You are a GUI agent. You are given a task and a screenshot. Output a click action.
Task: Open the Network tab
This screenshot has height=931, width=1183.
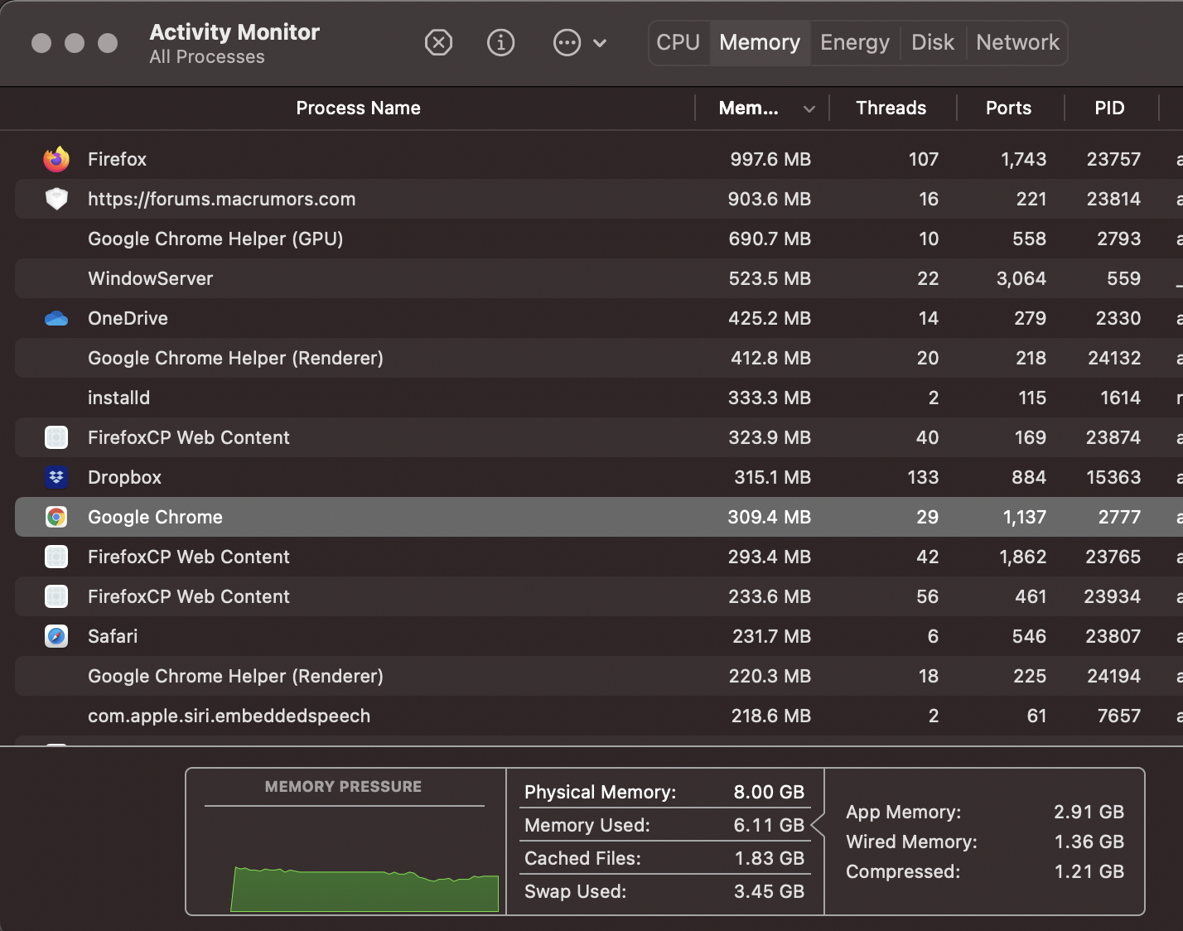click(x=1017, y=42)
